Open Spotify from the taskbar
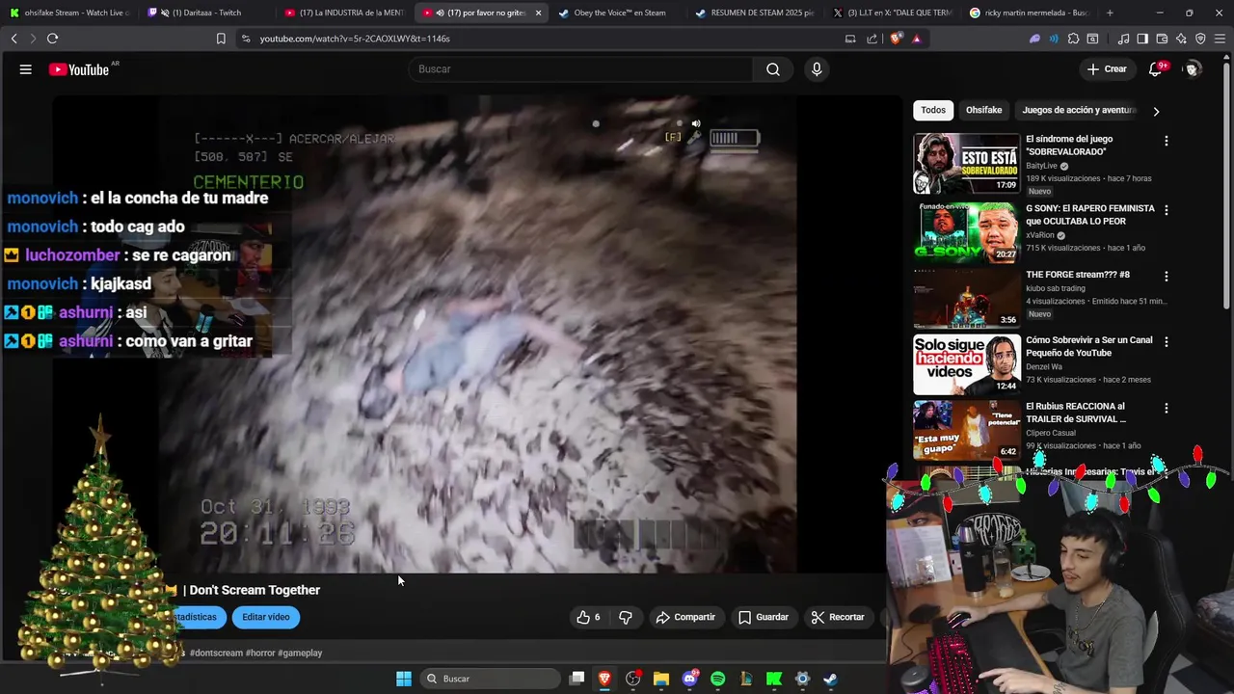This screenshot has height=694, width=1234. click(x=717, y=679)
